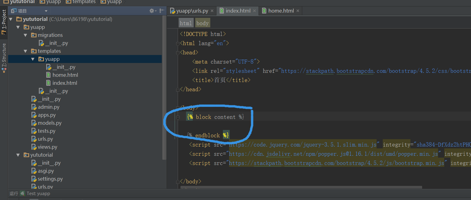The height and width of the screenshot is (200, 471).
Task: Open index.html in project tree
Action: click(65, 83)
